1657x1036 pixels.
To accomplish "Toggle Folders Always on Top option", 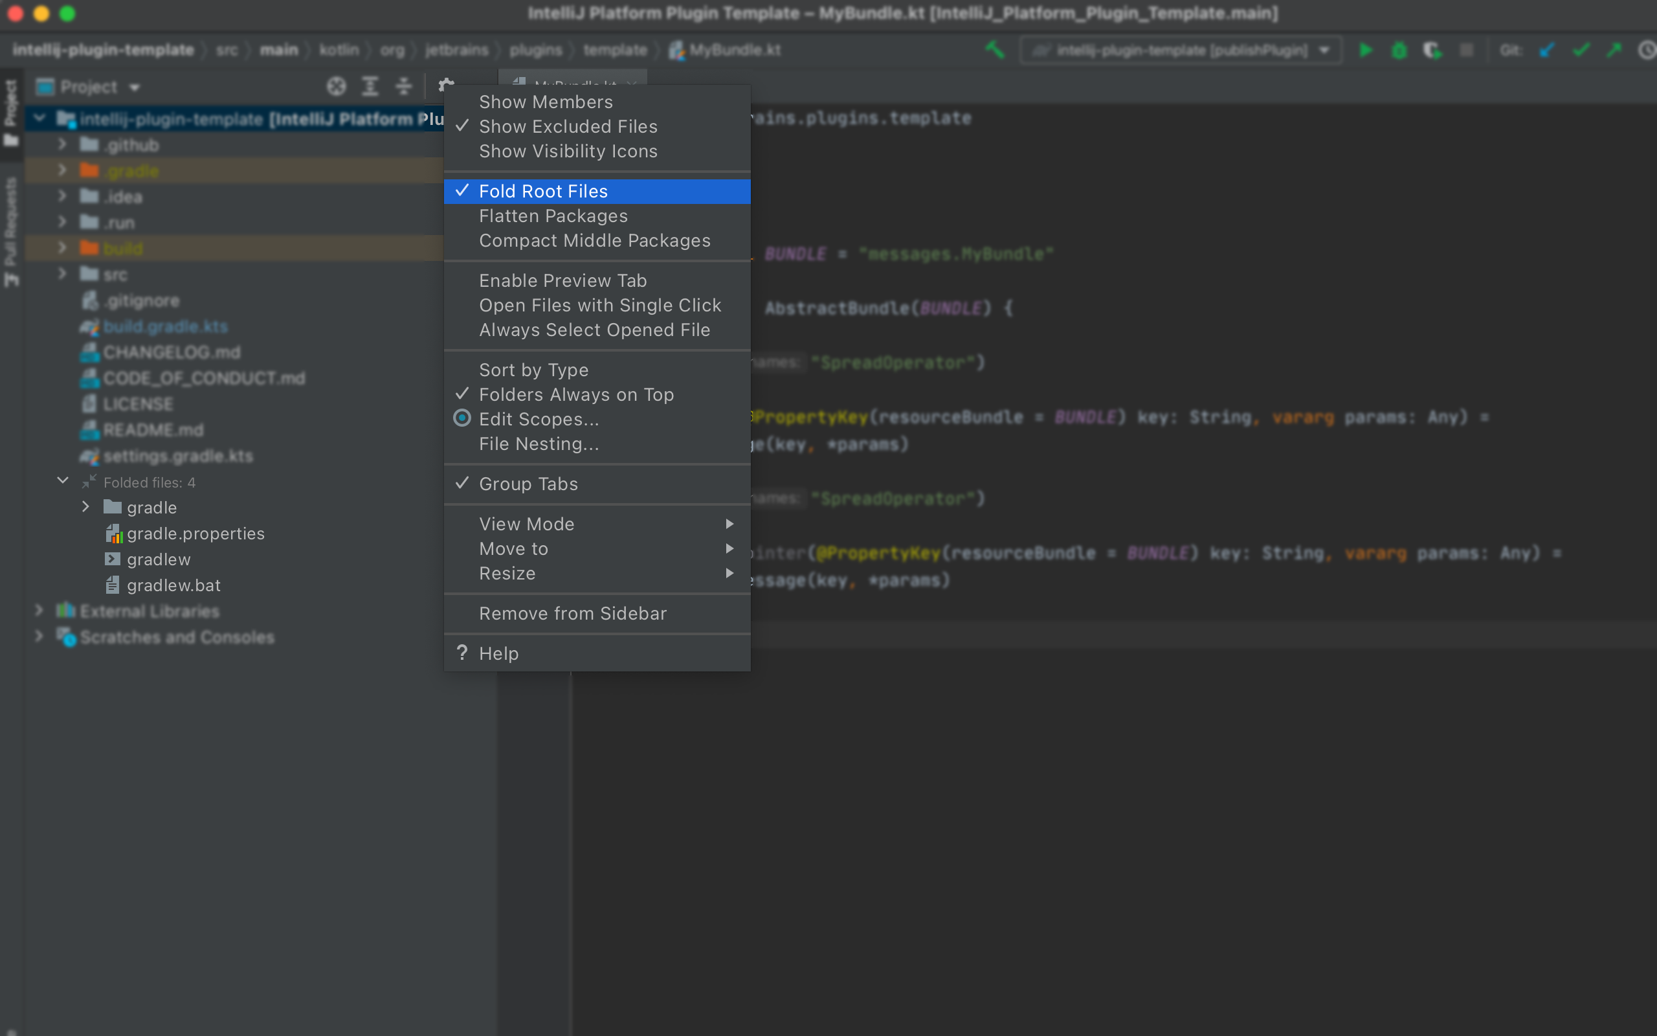I will tap(576, 394).
